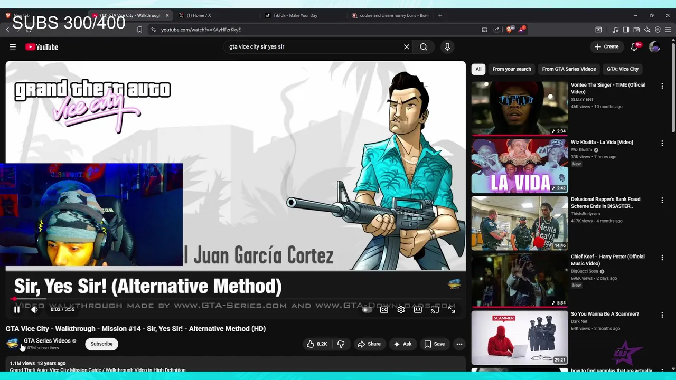Screen dimensions: 676x380
Task: Open the browser main menu (hamburger)
Action: 669,30
